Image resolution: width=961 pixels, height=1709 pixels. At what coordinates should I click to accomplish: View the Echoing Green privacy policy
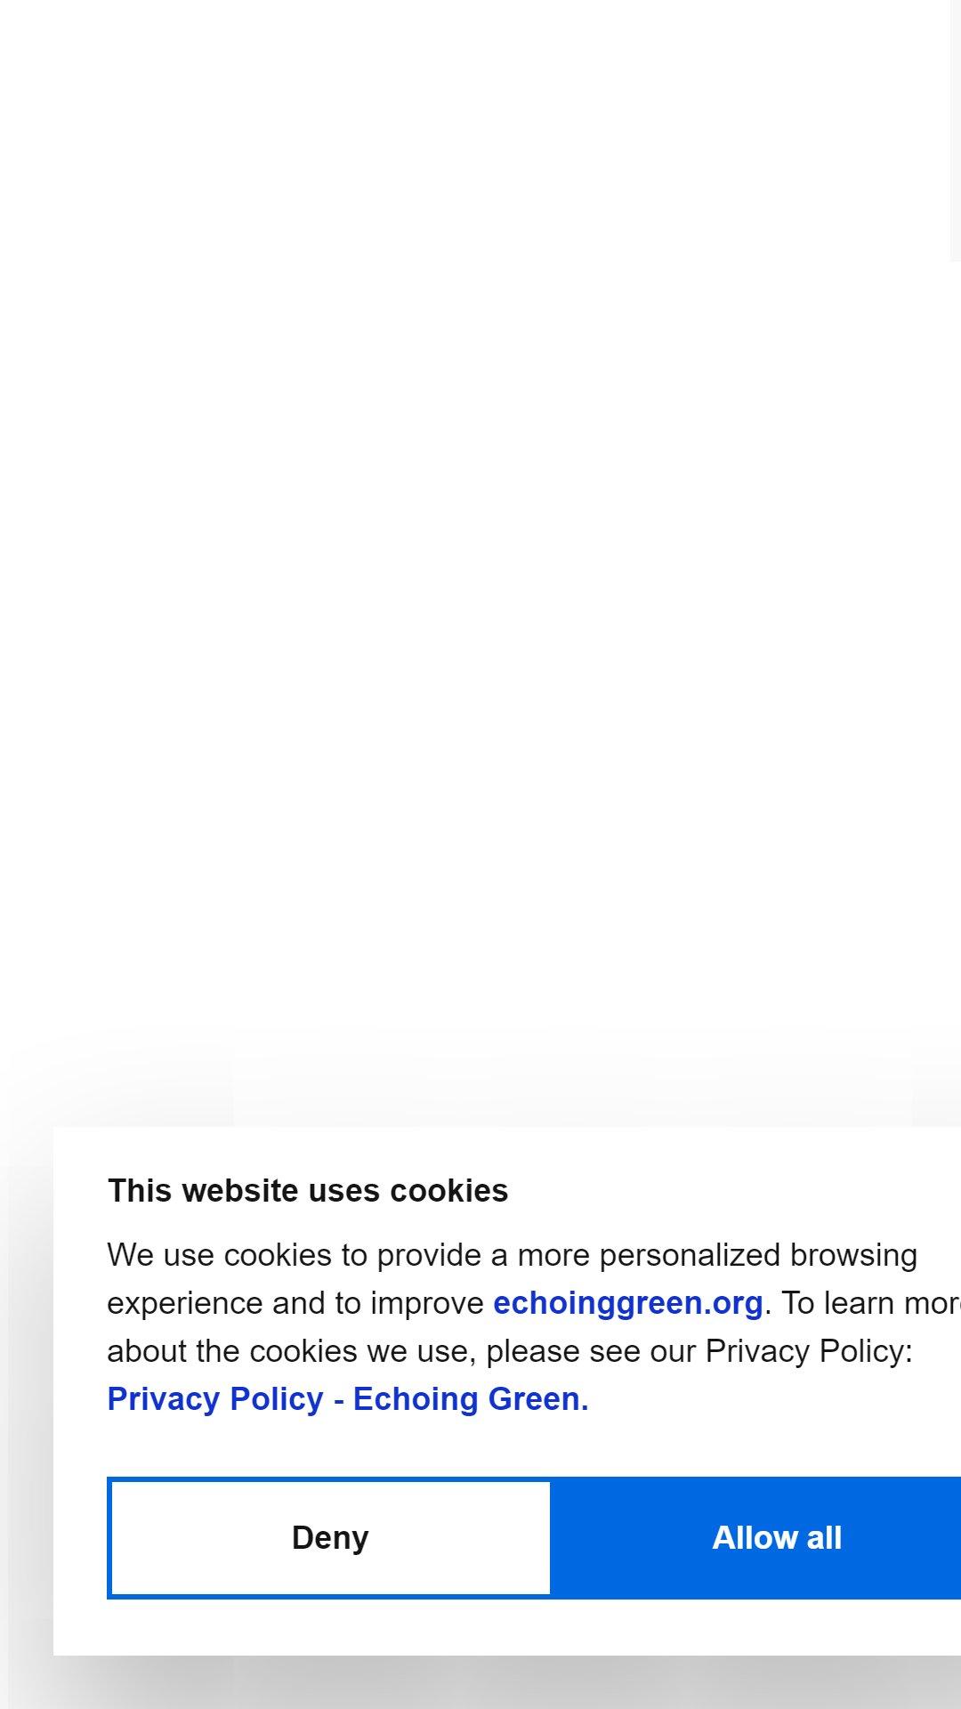(x=348, y=1399)
